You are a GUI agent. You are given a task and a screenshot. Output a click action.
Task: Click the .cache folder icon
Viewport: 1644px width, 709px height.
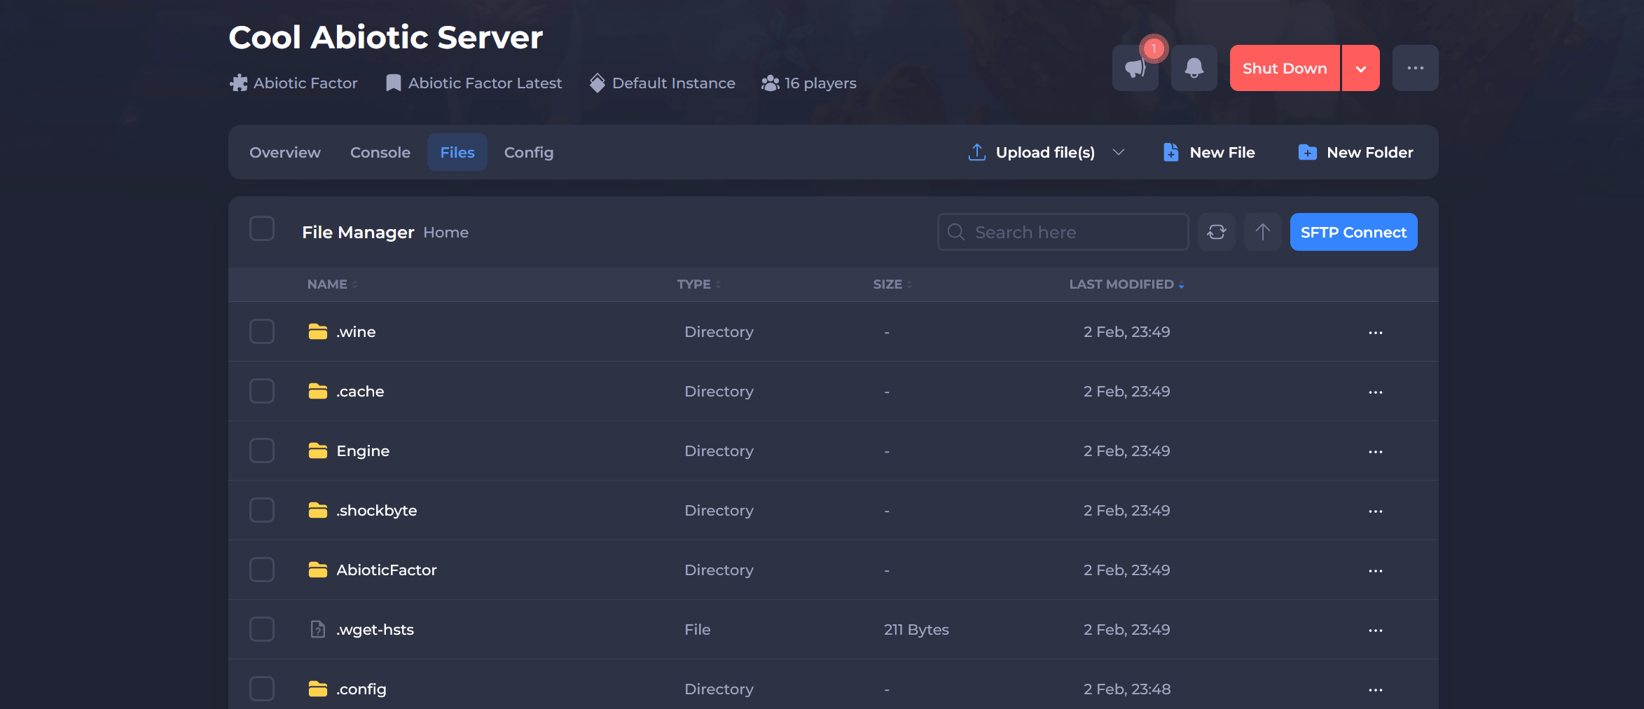pos(318,391)
